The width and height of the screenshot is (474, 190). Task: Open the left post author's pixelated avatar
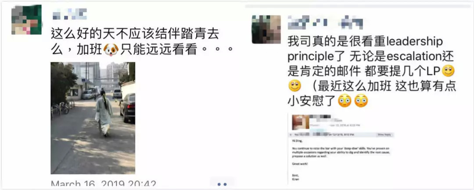(x=26, y=20)
